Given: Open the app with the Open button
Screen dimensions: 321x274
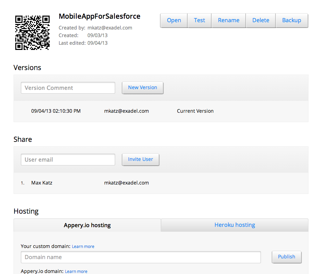Looking at the screenshot, I should (174, 20).
